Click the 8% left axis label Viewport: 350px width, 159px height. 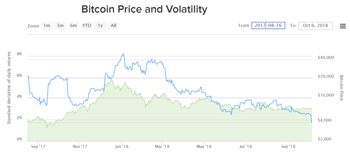click(20, 54)
